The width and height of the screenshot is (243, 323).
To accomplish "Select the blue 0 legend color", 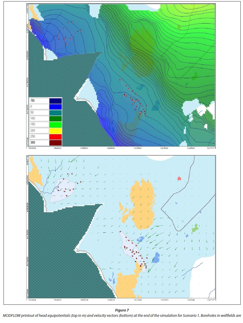I will 56,107.
